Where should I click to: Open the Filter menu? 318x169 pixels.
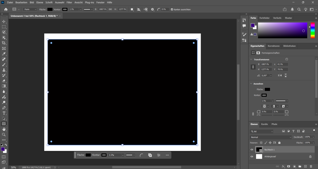coord(69,2)
